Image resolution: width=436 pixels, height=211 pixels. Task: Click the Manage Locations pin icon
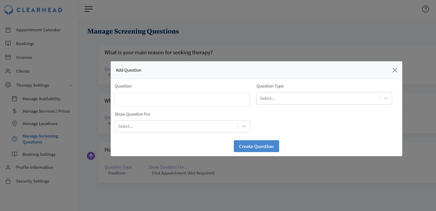15,123
